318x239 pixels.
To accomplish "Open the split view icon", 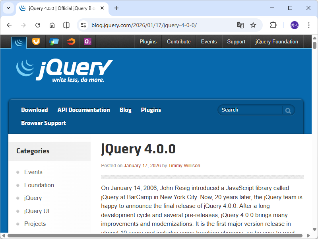I will click(66, 25).
